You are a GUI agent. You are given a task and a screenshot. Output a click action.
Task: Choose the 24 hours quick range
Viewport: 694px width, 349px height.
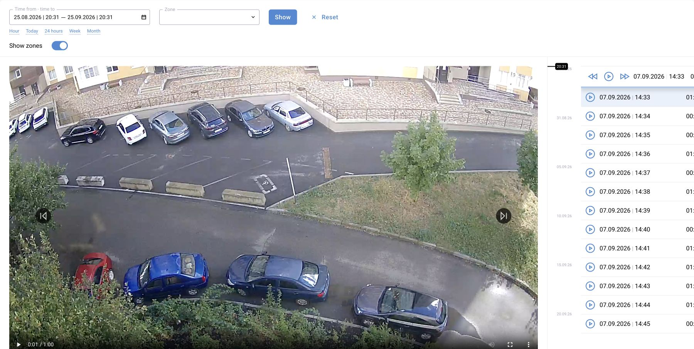[x=54, y=31]
